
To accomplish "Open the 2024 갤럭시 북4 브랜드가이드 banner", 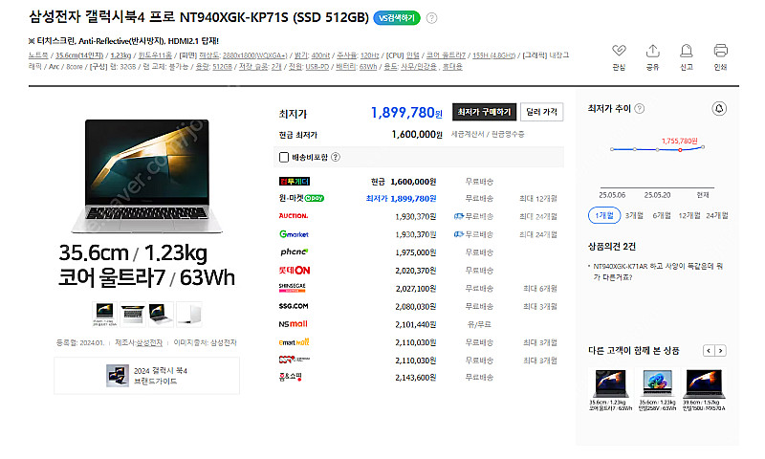I will (x=146, y=375).
